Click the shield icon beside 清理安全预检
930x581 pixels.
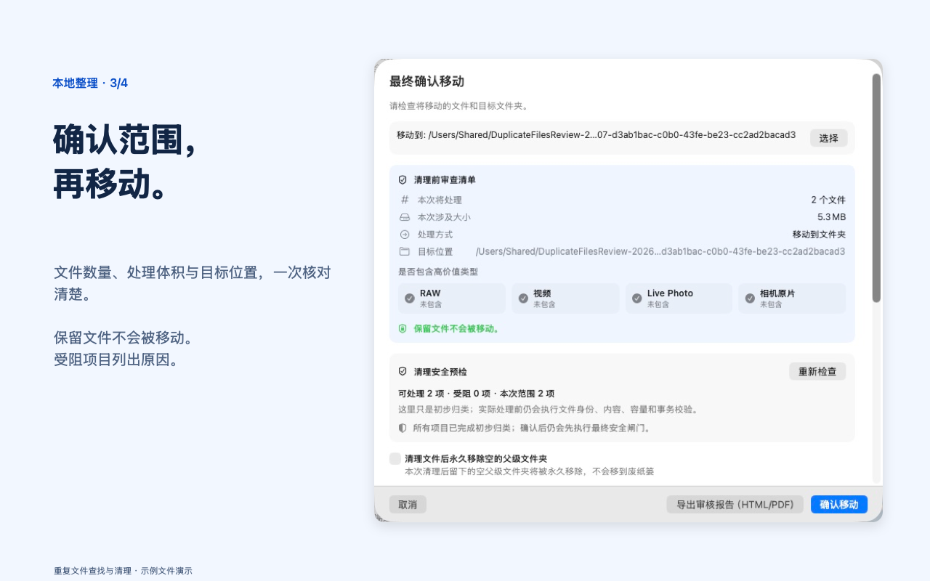[x=403, y=371]
